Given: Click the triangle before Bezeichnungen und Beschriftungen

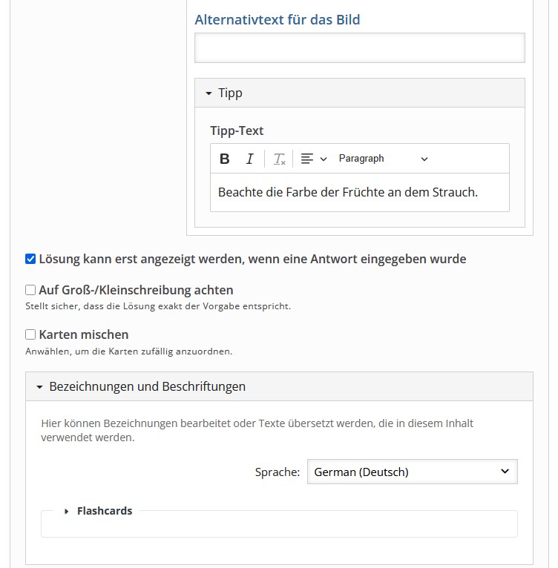Looking at the screenshot, I should coord(39,387).
